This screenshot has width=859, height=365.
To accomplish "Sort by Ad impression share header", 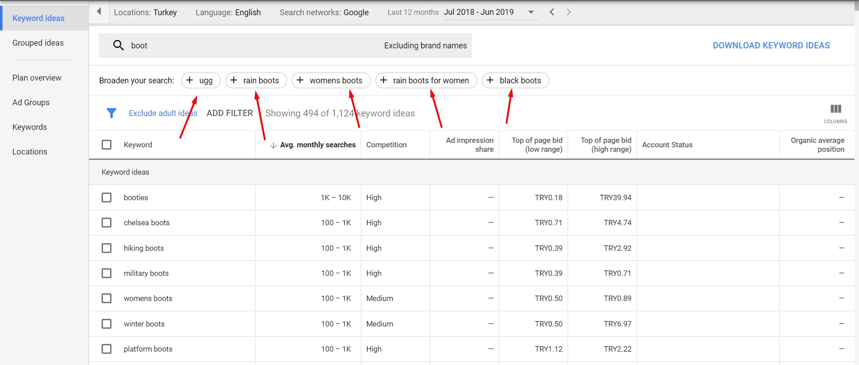I will click(x=470, y=145).
